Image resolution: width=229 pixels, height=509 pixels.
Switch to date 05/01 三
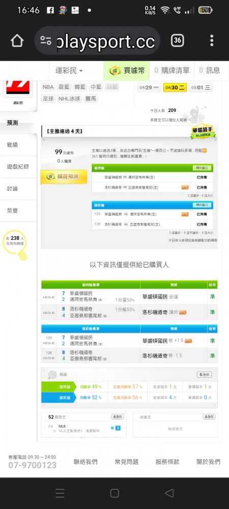pyautogui.click(x=201, y=88)
